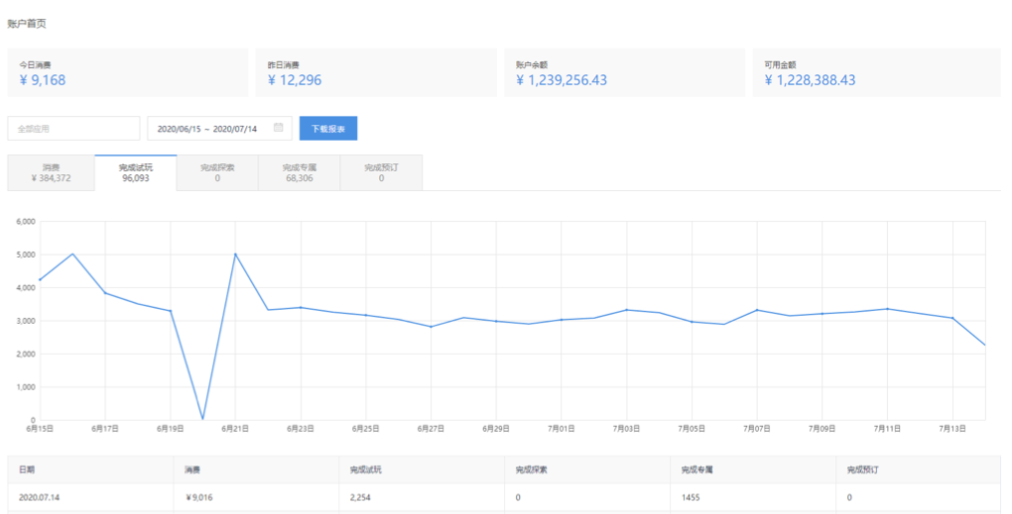The height and width of the screenshot is (514, 1012).
Task: Click the 6月17日 axis label
Action: [x=105, y=428]
